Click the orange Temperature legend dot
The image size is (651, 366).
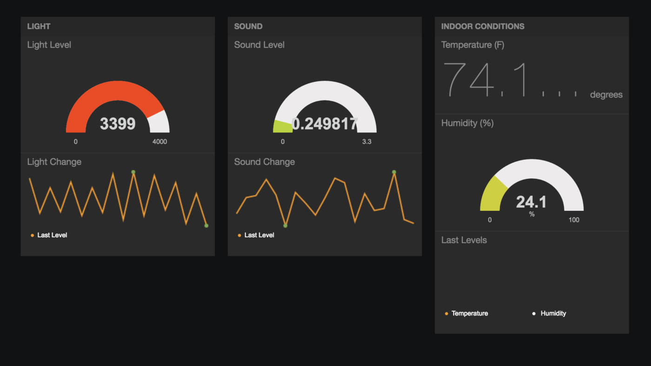tap(446, 314)
